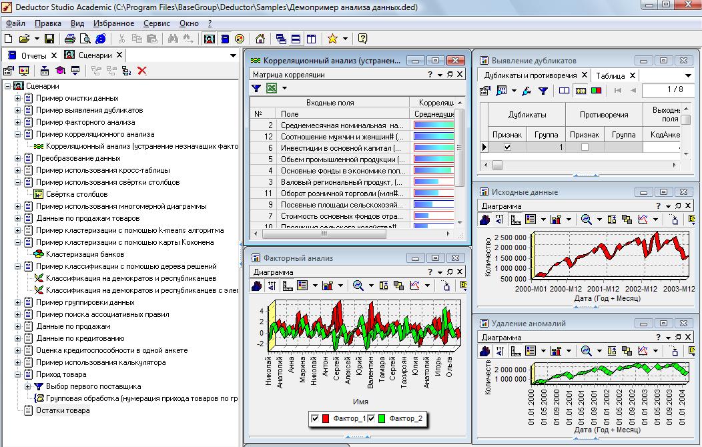
Task: Toggle the Противоречия Признак checkbox in first row
Action: [585, 147]
